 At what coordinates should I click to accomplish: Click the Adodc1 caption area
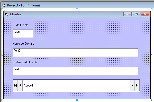tap(76, 85)
